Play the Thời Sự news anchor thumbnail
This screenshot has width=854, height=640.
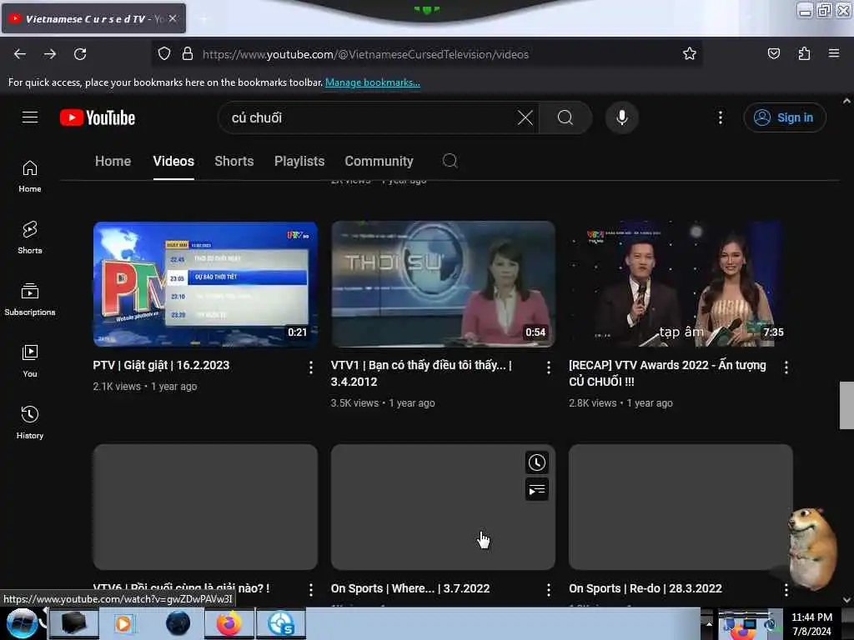point(443,284)
